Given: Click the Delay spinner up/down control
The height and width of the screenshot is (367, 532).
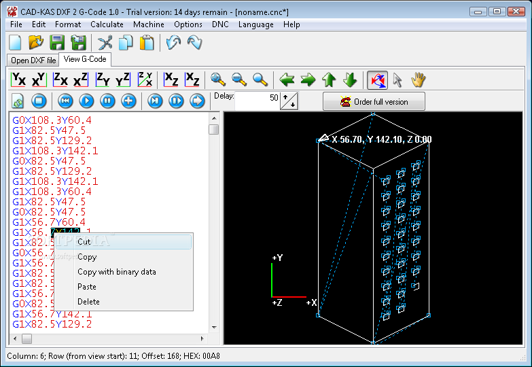Looking at the screenshot, I should (289, 101).
